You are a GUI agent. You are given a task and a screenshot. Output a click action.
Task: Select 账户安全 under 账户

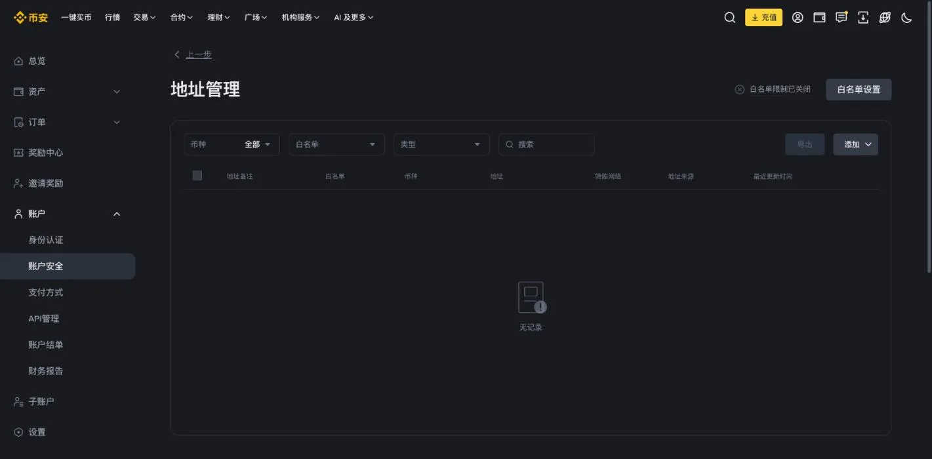(x=68, y=266)
